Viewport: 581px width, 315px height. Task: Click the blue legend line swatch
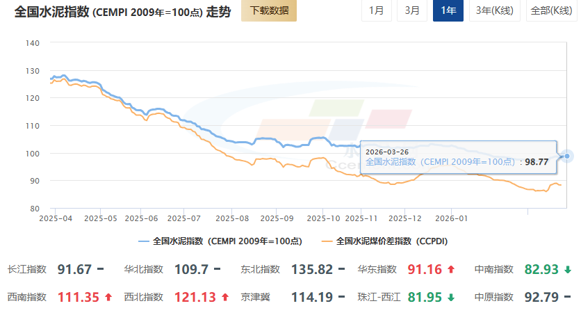[144, 241]
